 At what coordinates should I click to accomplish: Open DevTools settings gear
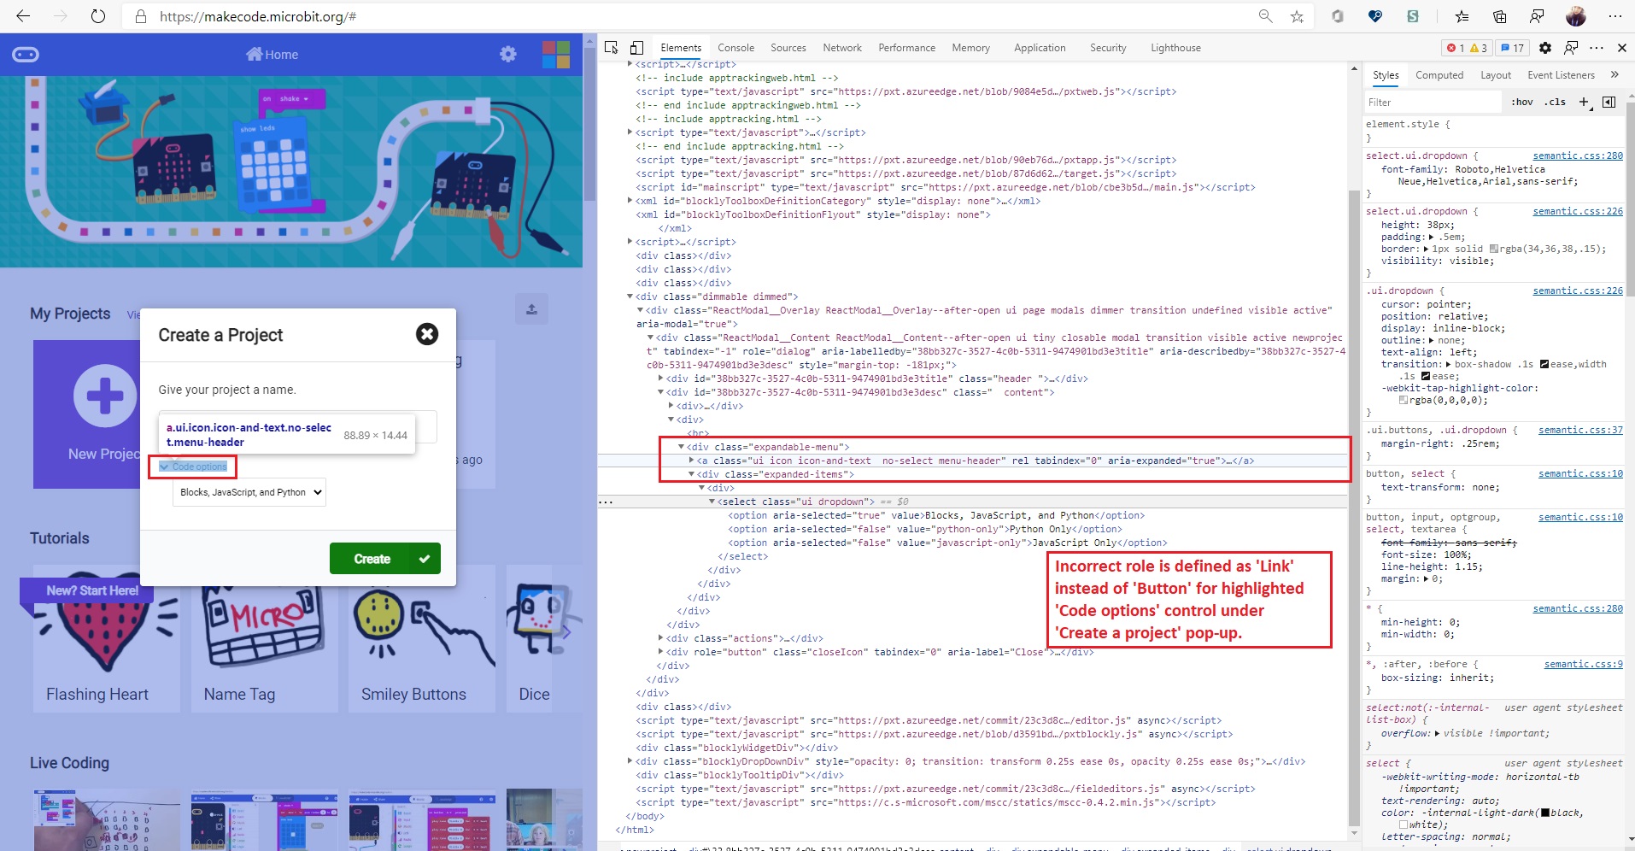coord(1545,48)
